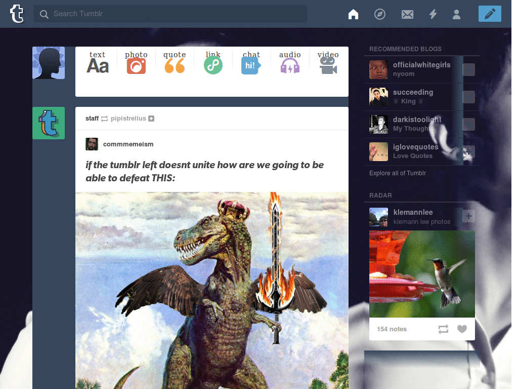The image size is (518, 389).
Task: Open the succeeding recommended blog
Action: [413, 92]
